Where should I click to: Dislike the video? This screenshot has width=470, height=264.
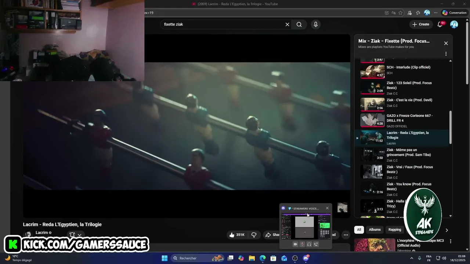[254, 235]
